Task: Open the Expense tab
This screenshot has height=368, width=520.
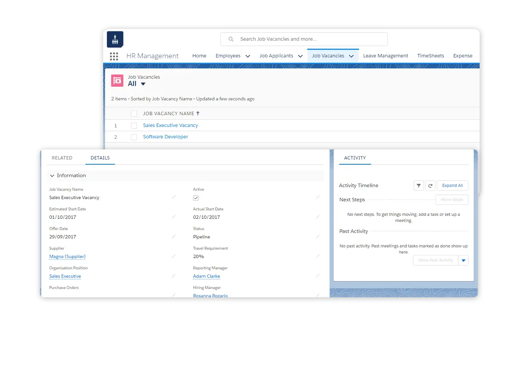Action: (x=463, y=56)
